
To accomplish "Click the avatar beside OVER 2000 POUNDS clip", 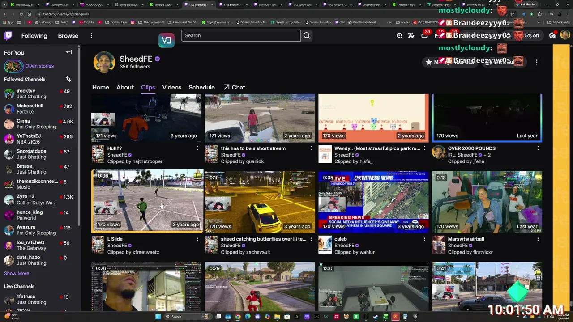I will coord(439,152).
